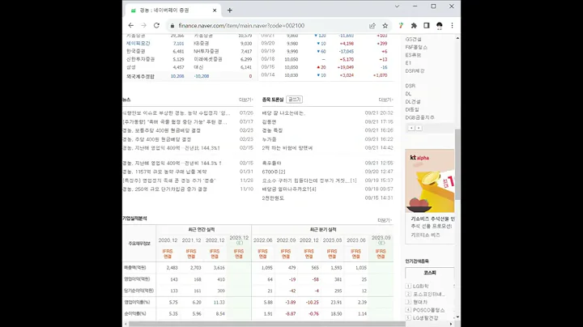This screenshot has width=583, height=327.
Task: Click the vertical scrollbar down arrow
Action: pyautogui.click(x=457, y=317)
